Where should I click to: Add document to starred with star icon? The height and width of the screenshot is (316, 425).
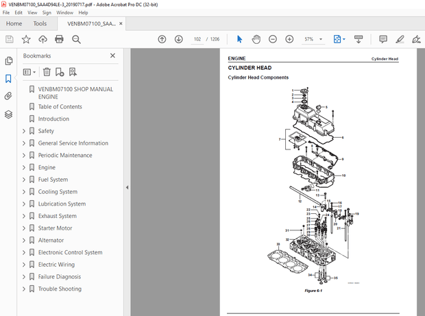tap(26, 39)
